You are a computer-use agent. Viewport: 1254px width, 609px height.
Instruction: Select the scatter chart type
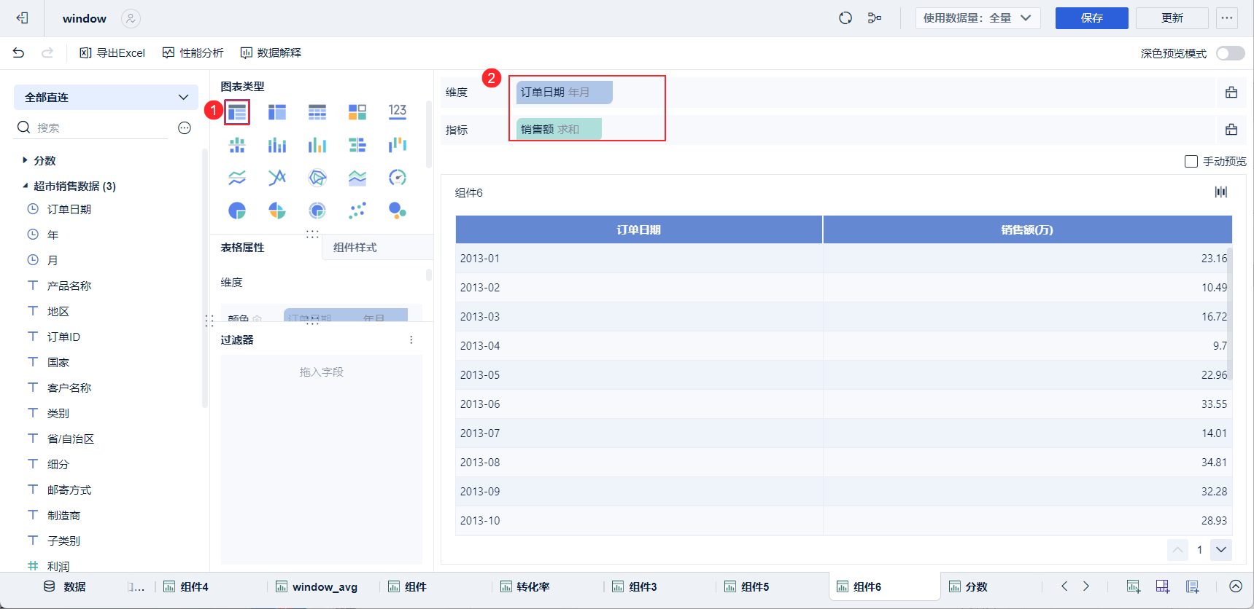pos(357,211)
